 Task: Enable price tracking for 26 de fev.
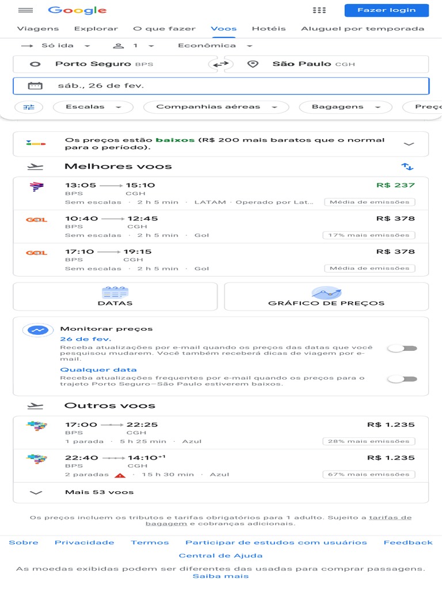[402, 348]
